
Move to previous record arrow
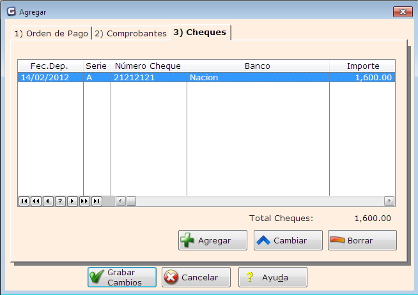point(48,201)
